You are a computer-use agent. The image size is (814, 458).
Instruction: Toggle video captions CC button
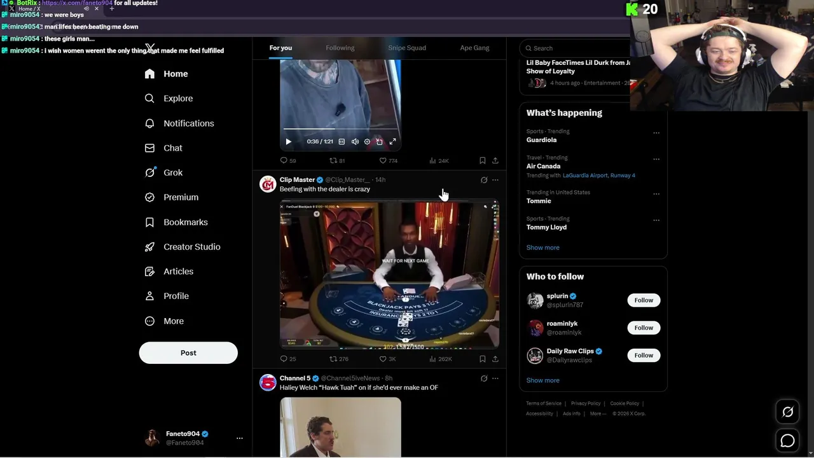341,142
